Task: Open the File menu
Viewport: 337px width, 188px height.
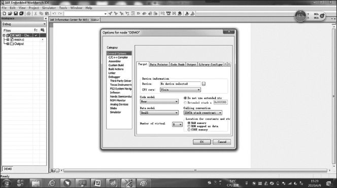Action: click(4, 8)
